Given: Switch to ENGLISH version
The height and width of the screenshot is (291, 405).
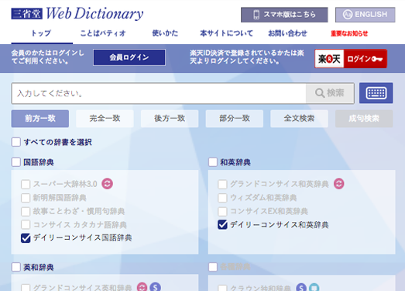Looking at the screenshot, I should coord(366,15).
